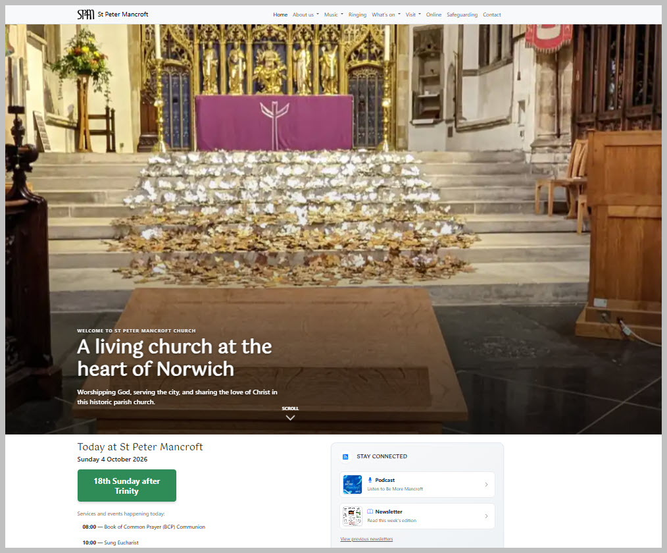667x553 pixels.
Task: Click "Services and events happening today:" text
Action: (x=121, y=514)
